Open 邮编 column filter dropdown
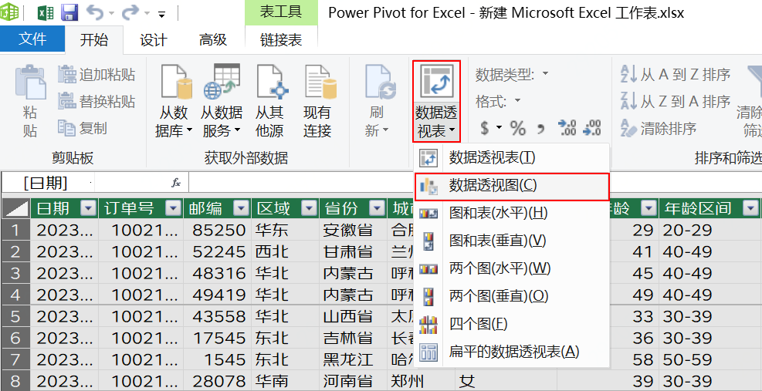762x391 pixels. [241, 209]
